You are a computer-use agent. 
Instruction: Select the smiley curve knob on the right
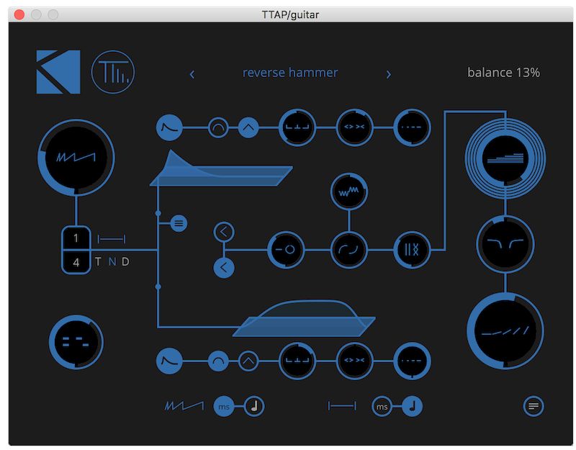coord(506,243)
